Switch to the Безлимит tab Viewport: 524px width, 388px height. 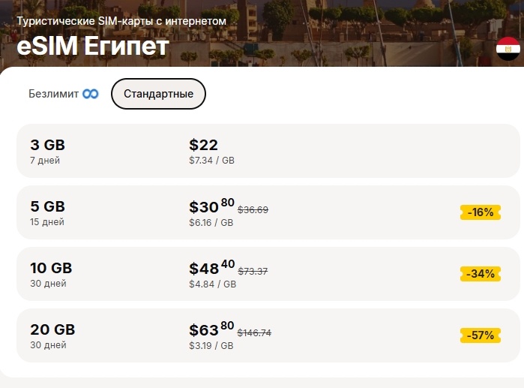[64, 94]
